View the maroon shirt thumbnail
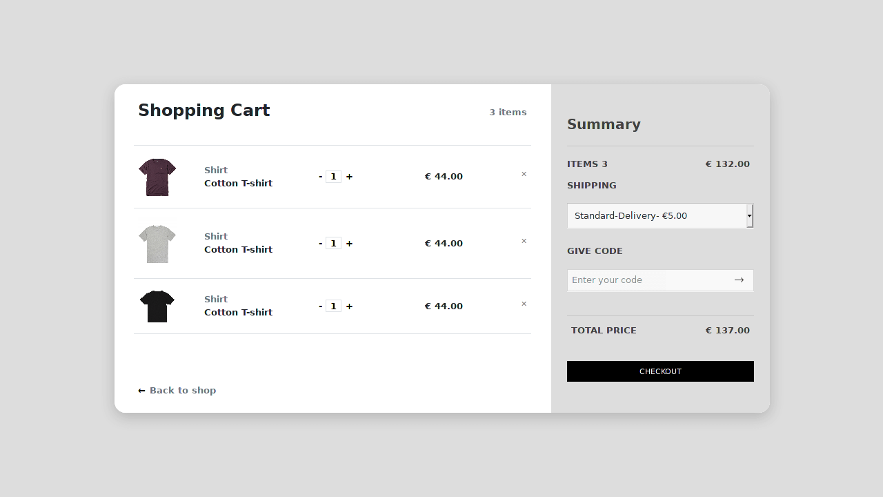Viewport: 883px width, 497px height. (x=157, y=176)
